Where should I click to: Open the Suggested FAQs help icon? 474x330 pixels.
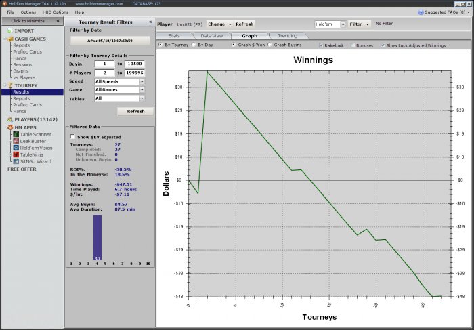[x=421, y=12]
